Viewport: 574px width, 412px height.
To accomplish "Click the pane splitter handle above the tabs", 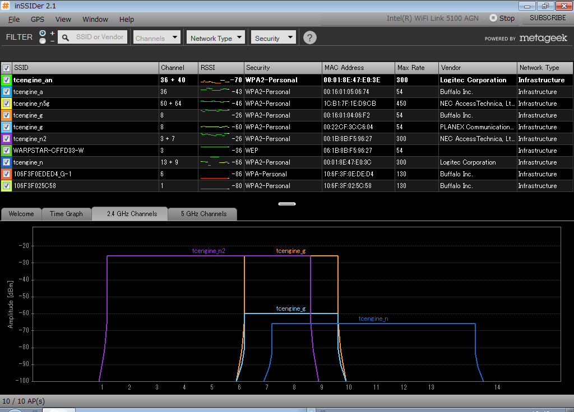I will point(287,204).
